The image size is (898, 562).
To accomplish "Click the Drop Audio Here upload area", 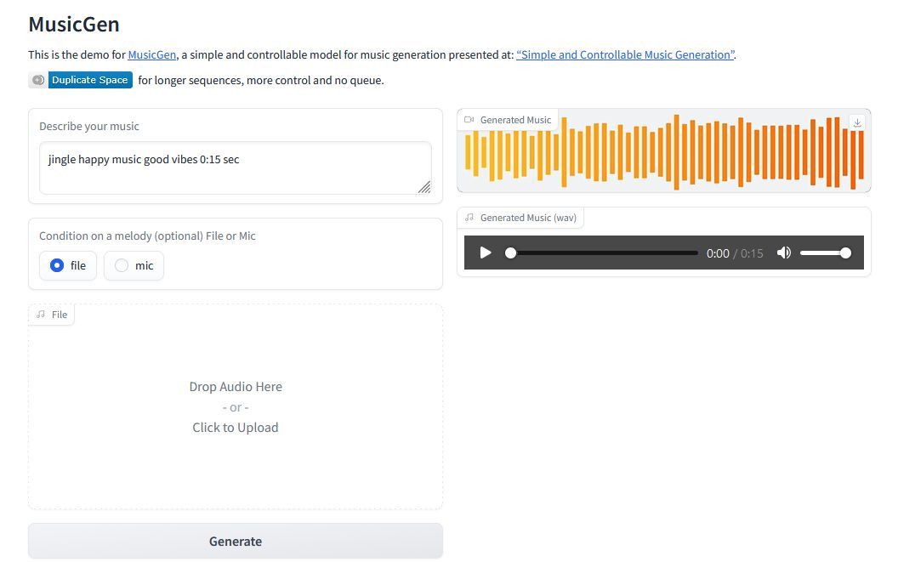I will tap(236, 406).
